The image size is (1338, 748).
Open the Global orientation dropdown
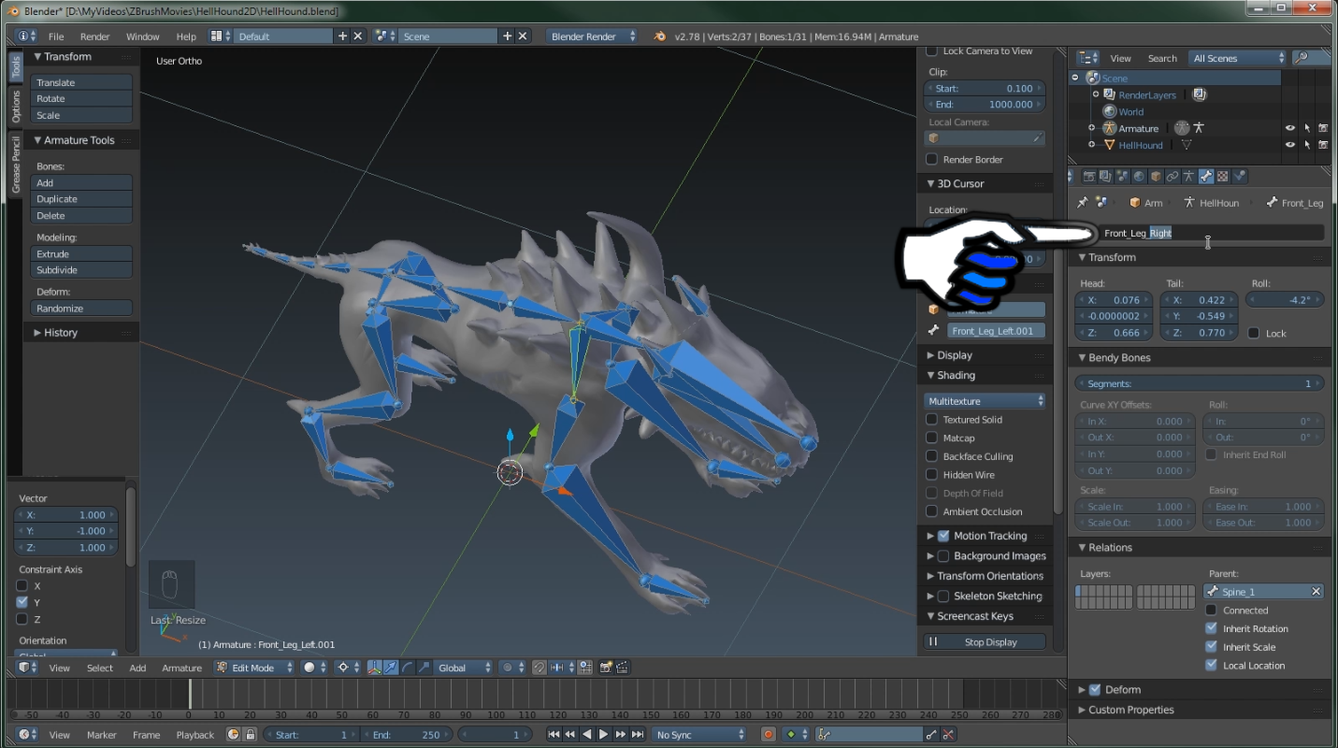click(x=463, y=668)
